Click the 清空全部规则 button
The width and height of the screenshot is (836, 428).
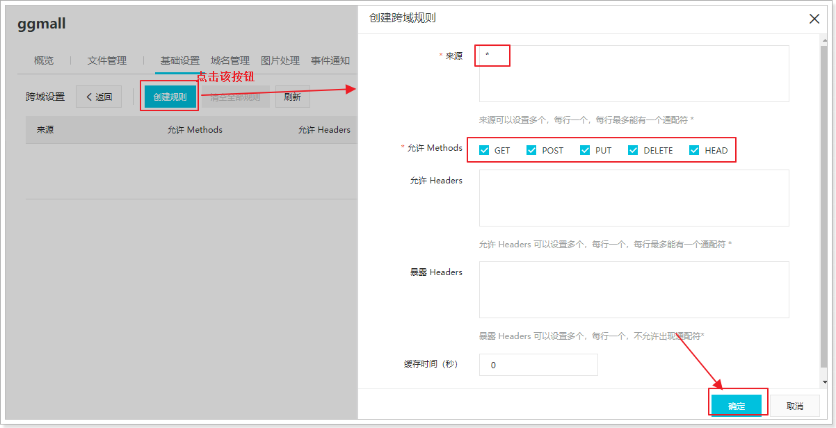(235, 97)
